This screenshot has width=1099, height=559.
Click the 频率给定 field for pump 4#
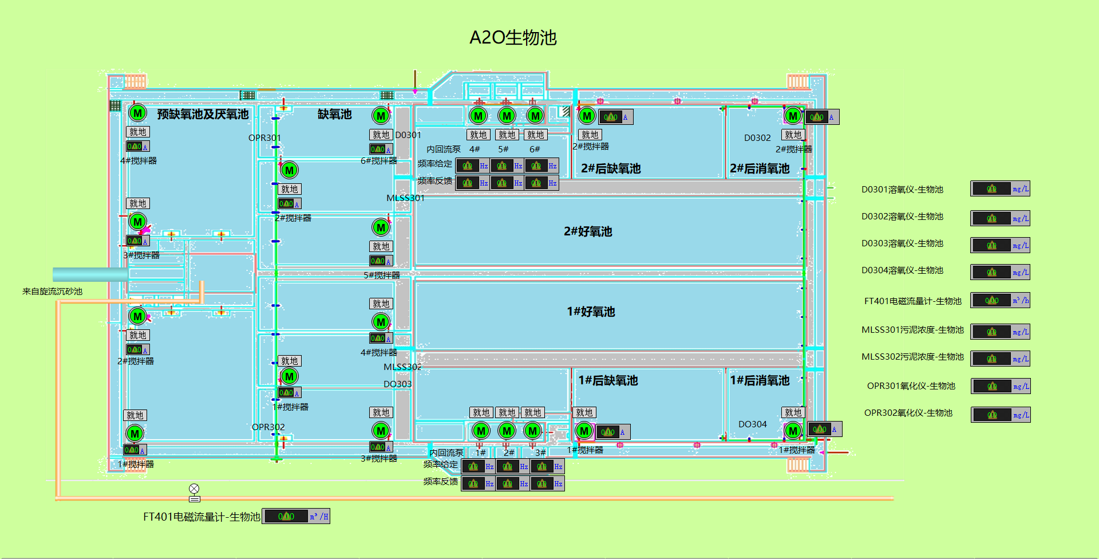pyautogui.click(x=472, y=166)
